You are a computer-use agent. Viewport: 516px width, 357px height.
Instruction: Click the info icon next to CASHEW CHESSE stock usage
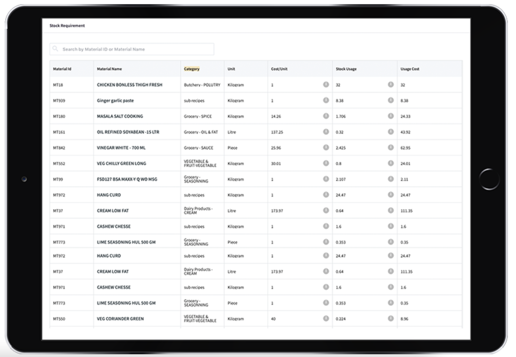pyautogui.click(x=391, y=226)
